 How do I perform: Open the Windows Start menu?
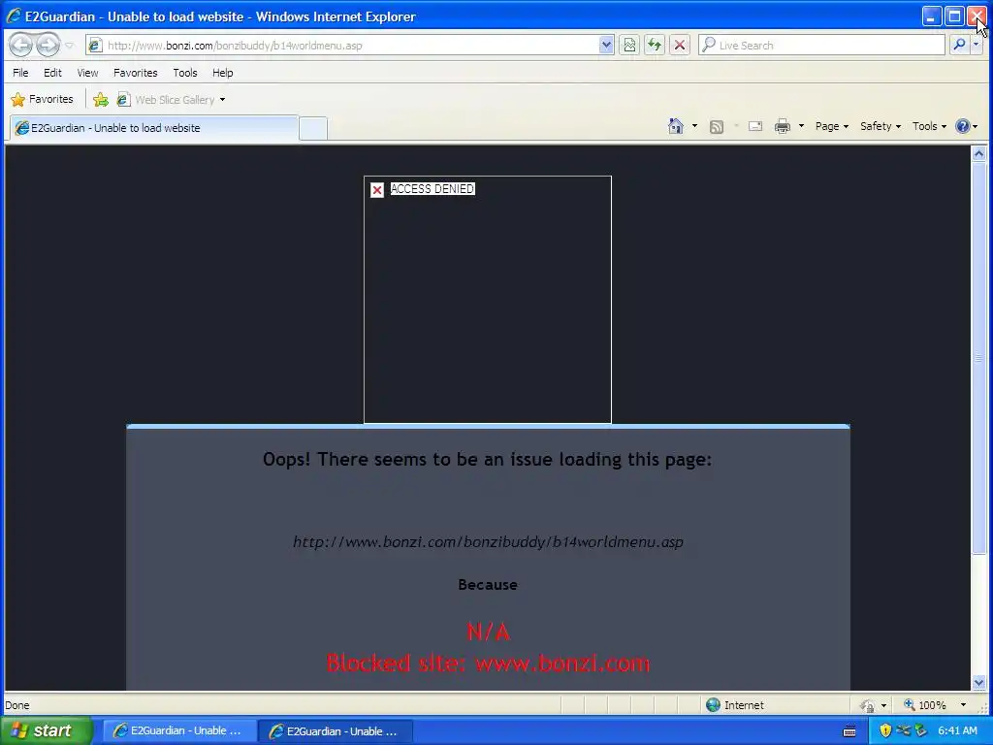coord(47,730)
